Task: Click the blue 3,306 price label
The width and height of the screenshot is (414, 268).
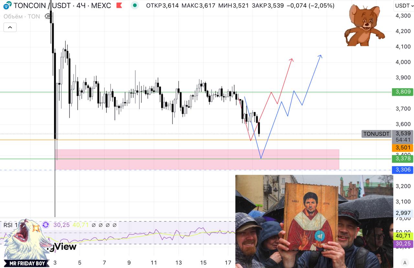Action: (x=403, y=170)
